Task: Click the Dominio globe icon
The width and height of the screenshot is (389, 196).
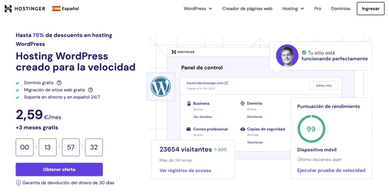Action: click(x=243, y=103)
